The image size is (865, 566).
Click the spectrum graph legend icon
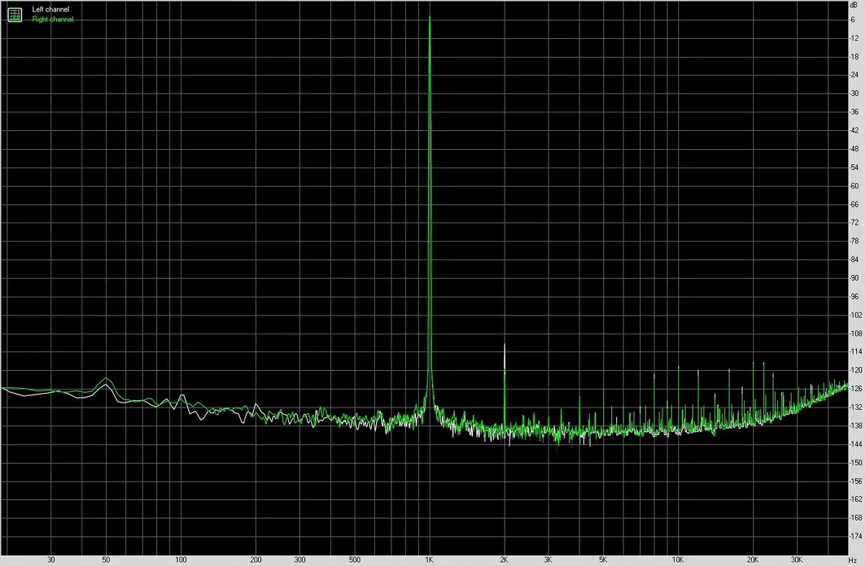coord(15,14)
